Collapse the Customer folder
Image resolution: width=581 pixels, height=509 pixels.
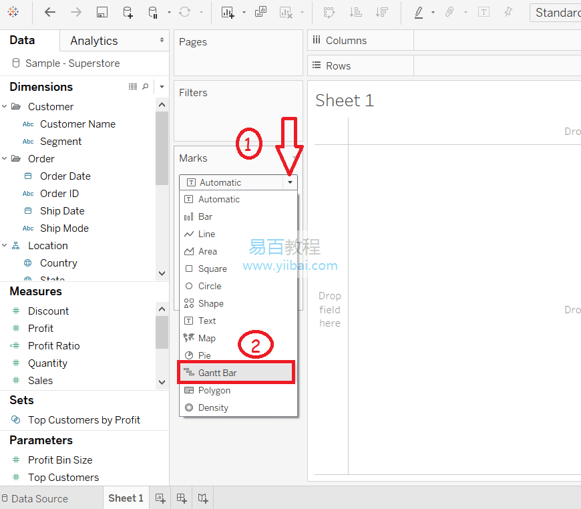5,106
